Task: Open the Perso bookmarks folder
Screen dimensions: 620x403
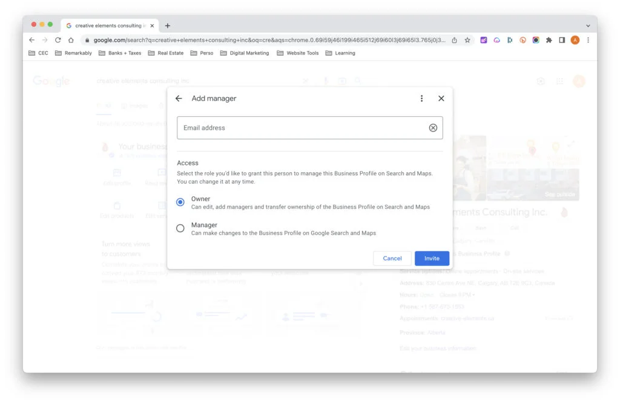Action: (x=202, y=53)
